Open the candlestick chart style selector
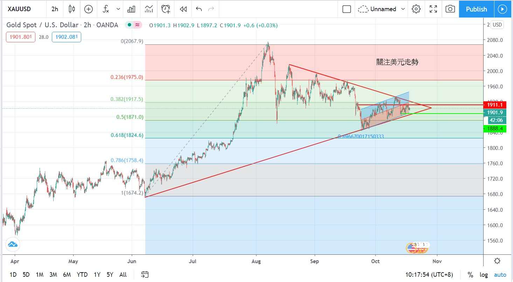This screenshot has height=282, width=513. pyautogui.click(x=72, y=9)
